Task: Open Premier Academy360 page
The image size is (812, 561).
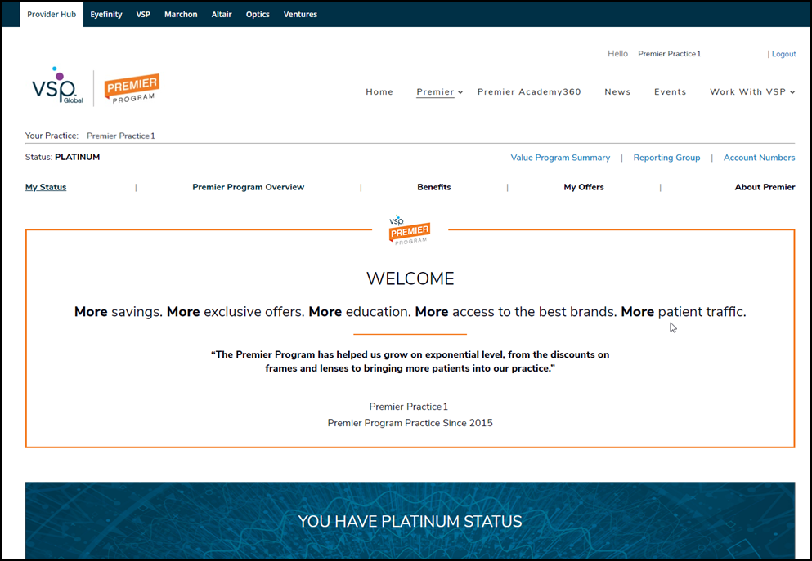Action: (x=529, y=91)
